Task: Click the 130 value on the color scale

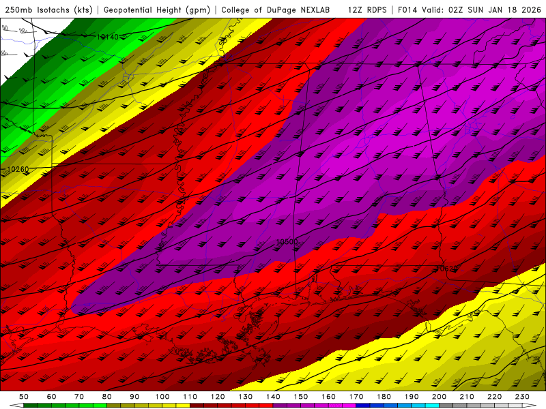Action: coord(246,397)
